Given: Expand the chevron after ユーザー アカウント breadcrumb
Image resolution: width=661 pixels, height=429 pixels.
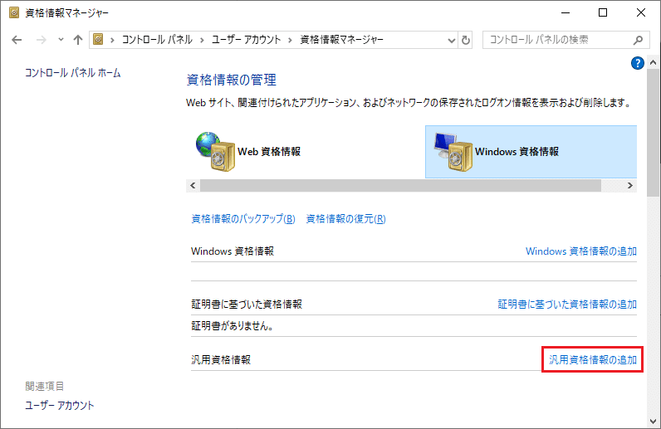Looking at the screenshot, I should pyautogui.click(x=290, y=40).
